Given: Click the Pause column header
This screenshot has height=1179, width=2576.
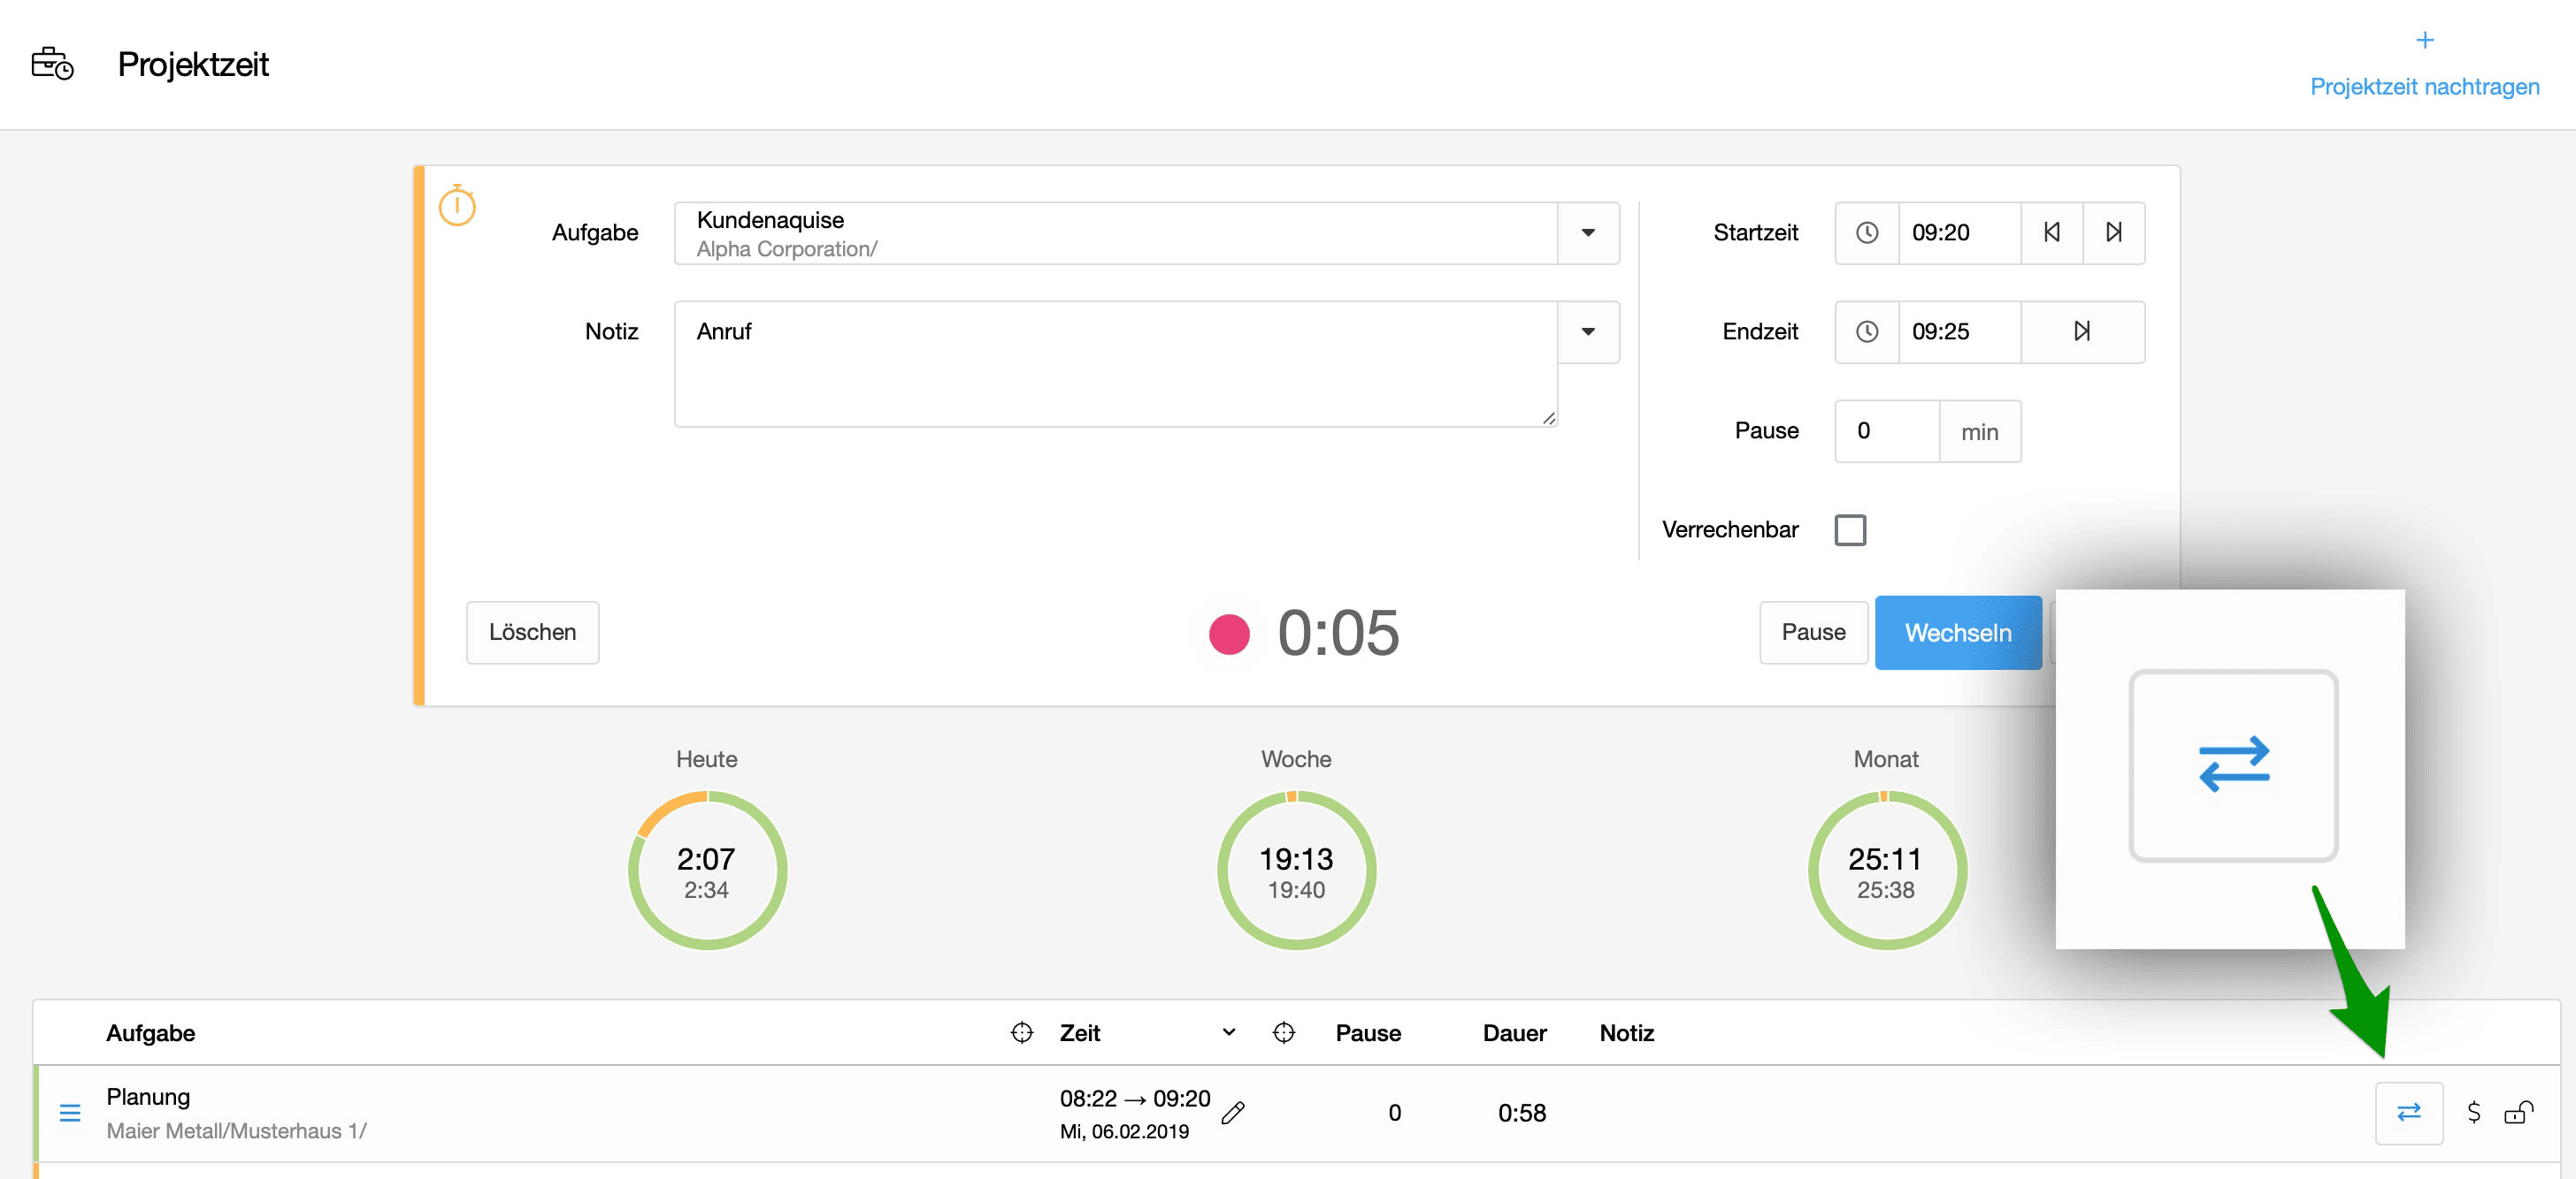Looking at the screenshot, I should [1368, 1033].
